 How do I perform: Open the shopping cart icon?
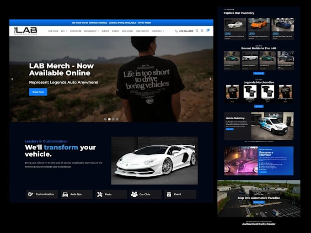click(207, 31)
